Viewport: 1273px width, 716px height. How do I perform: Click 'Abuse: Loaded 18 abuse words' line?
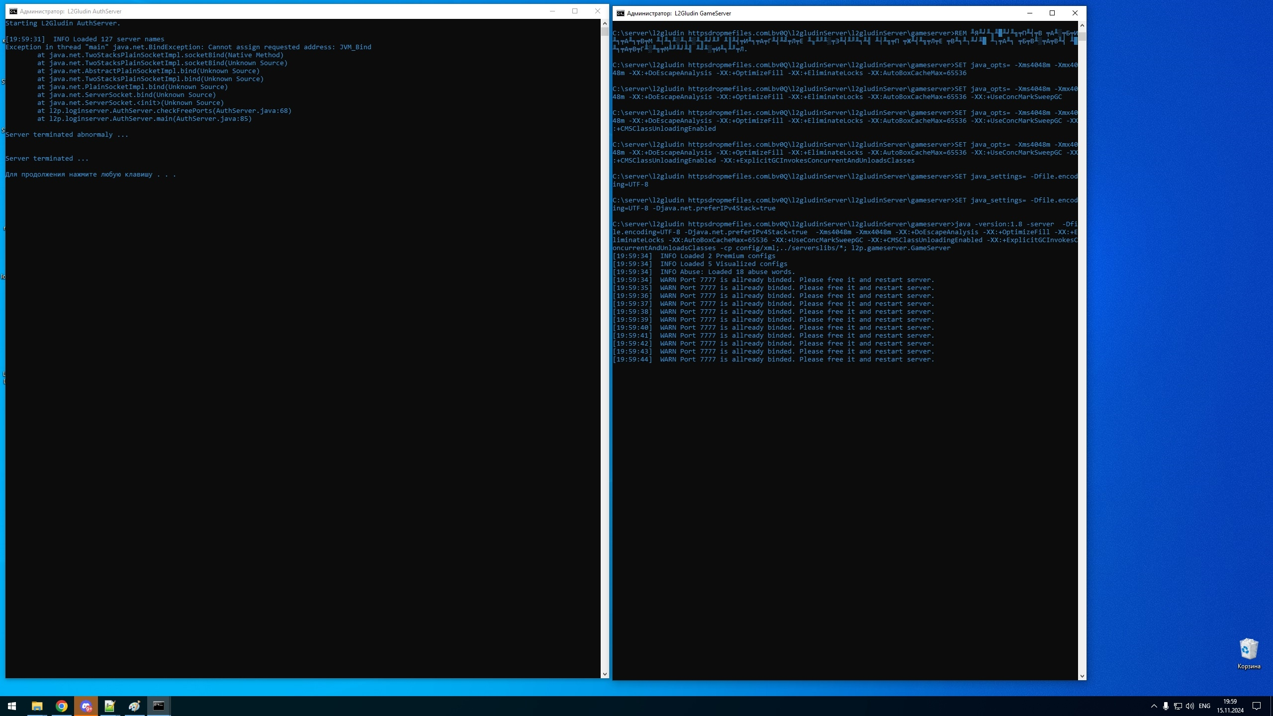coord(704,272)
